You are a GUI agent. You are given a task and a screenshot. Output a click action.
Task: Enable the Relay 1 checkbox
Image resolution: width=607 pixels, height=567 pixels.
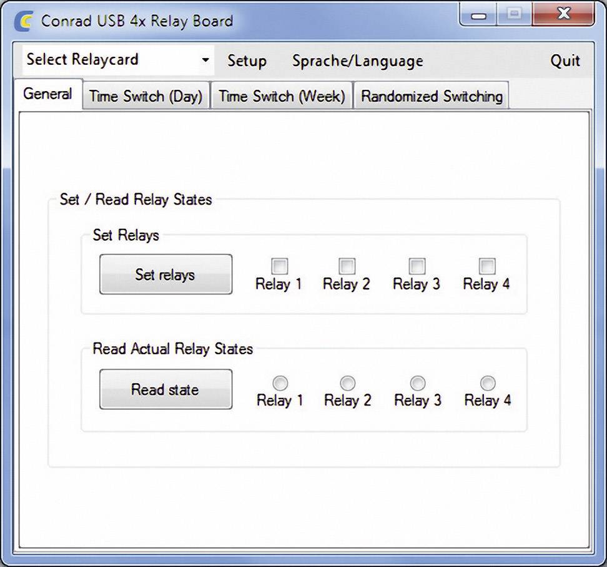(x=280, y=267)
